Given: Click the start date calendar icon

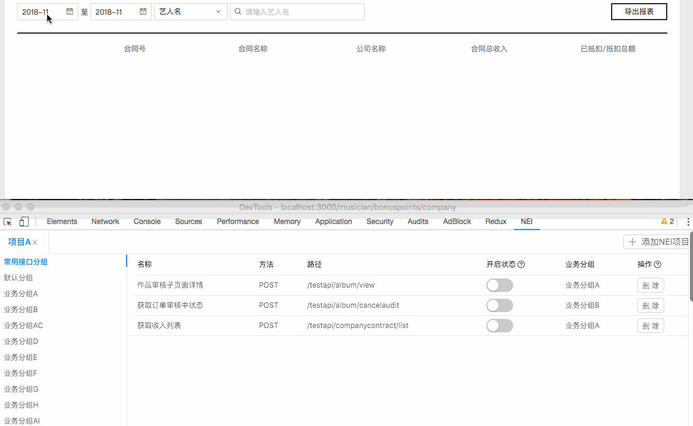Looking at the screenshot, I should point(70,12).
